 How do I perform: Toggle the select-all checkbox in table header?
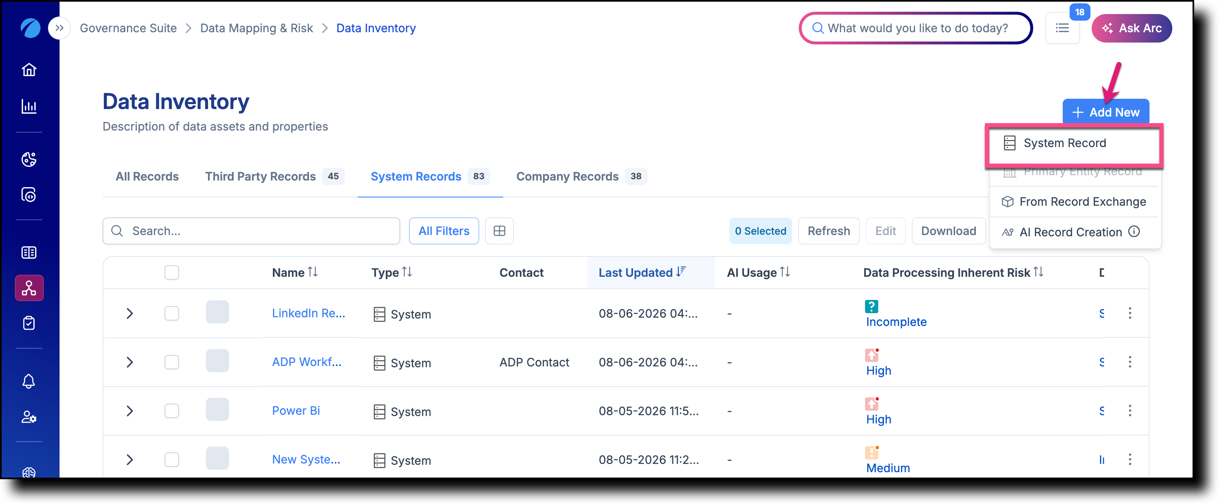pyautogui.click(x=172, y=272)
